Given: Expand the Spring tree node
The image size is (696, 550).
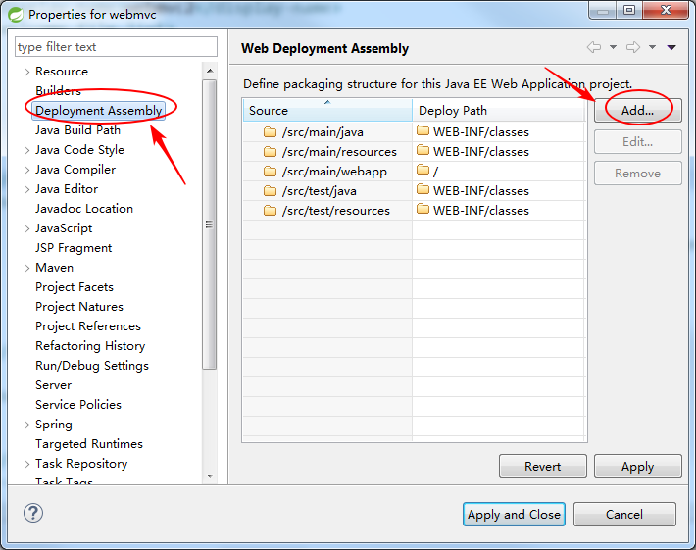Looking at the screenshot, I should 26,425.
